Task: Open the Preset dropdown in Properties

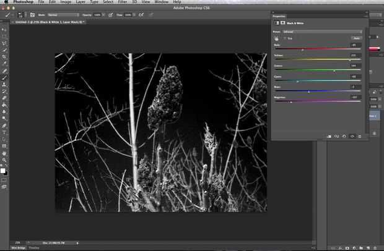Action: click(322, 32)
